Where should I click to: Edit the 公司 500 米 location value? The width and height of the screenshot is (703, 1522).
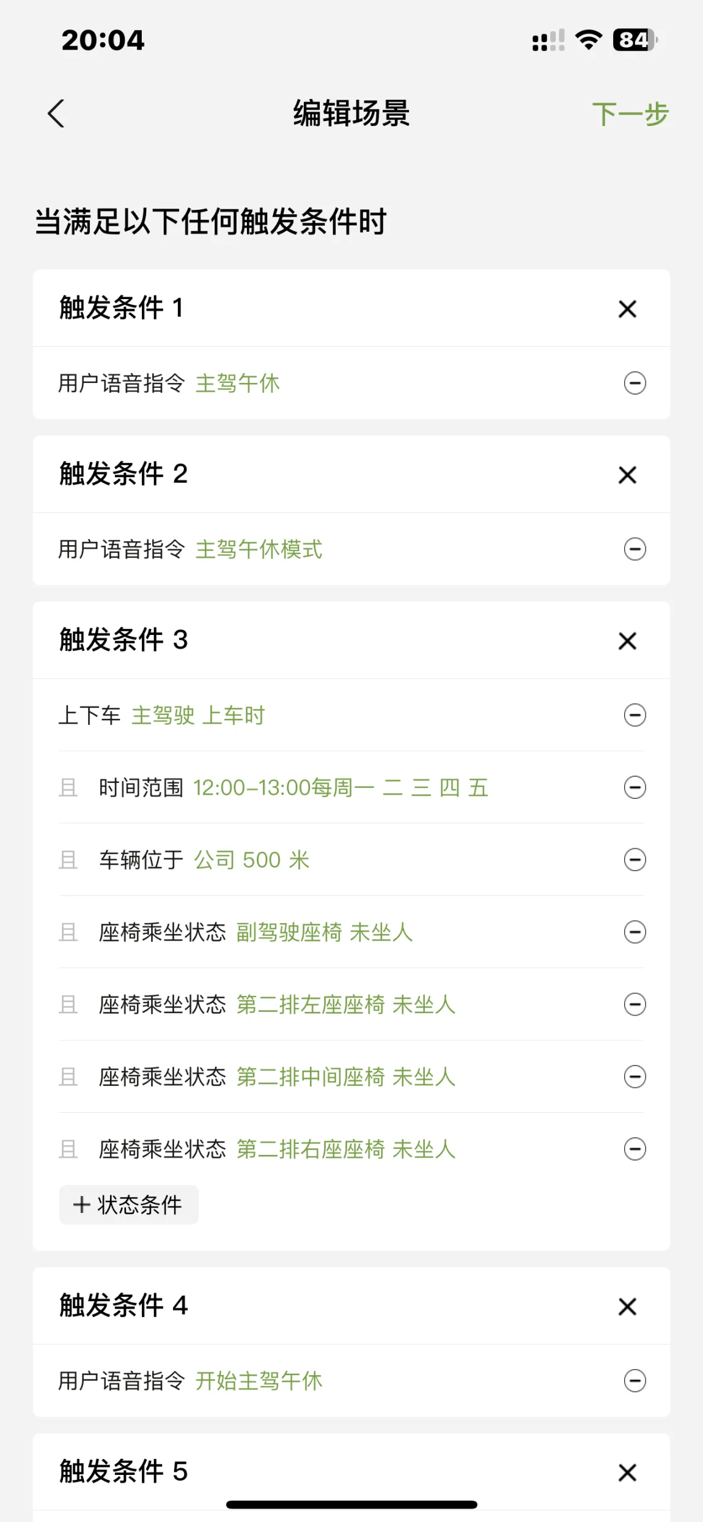click(251, 860)
